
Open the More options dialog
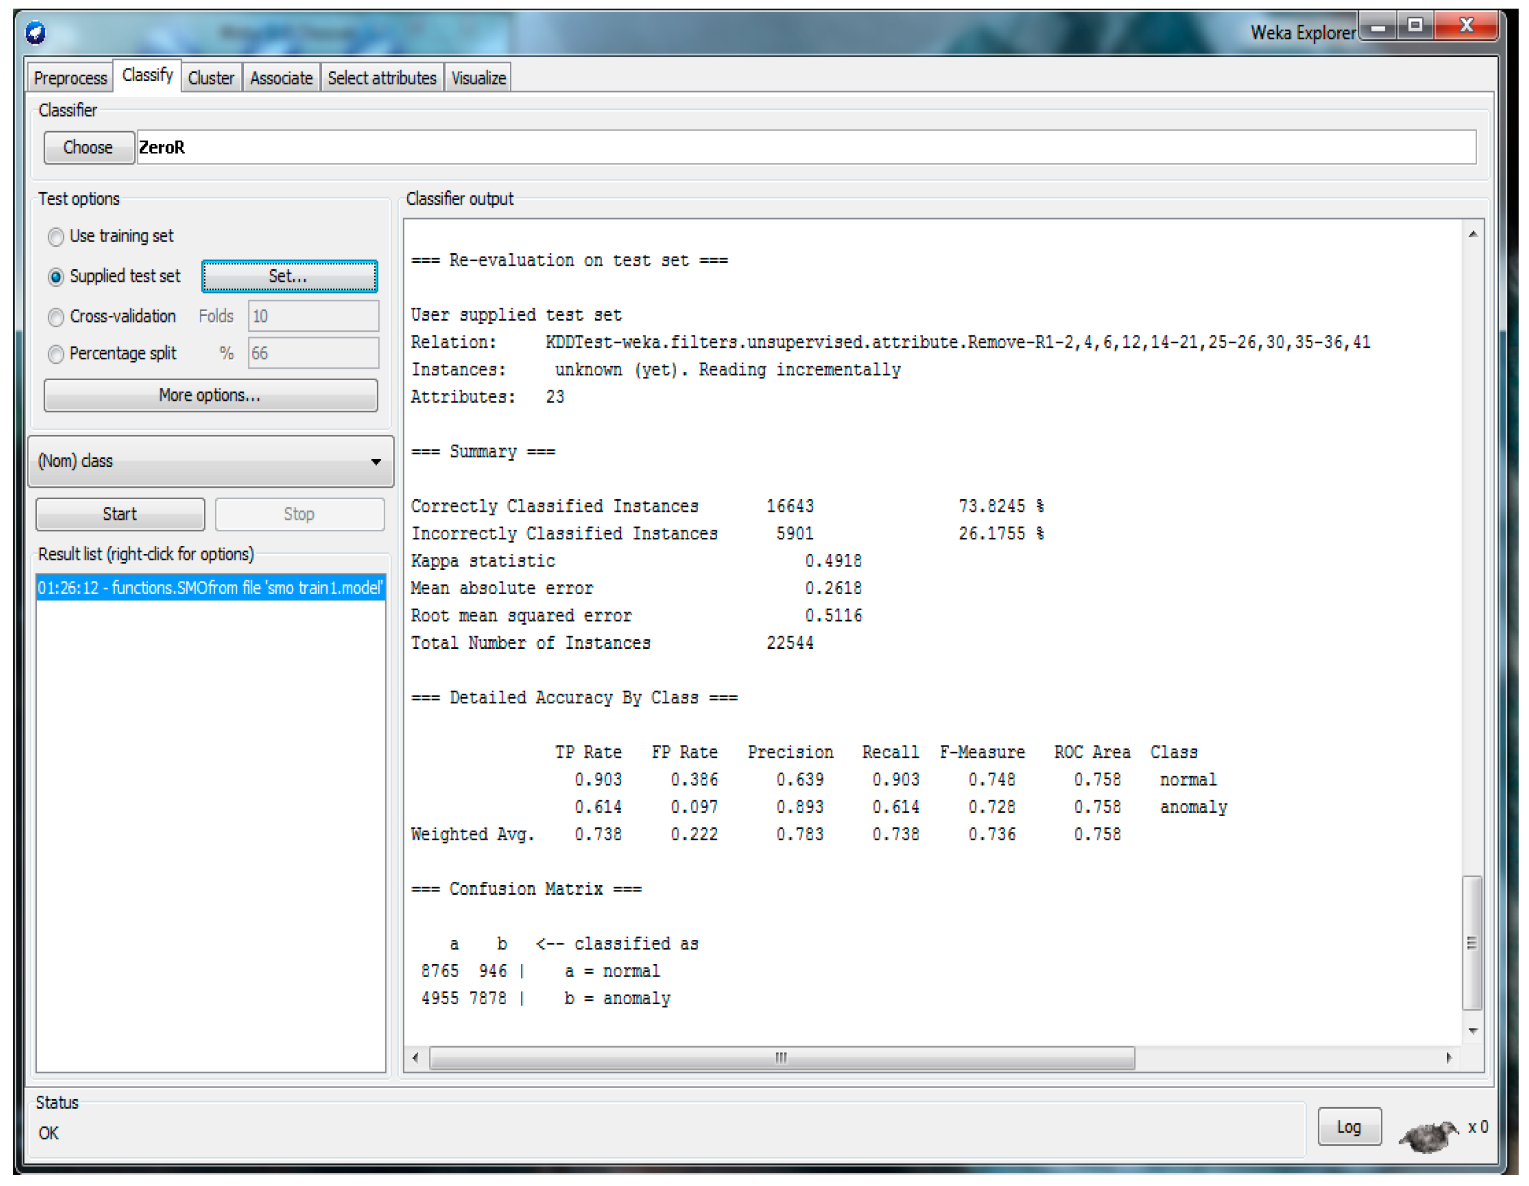click(210, 396)
